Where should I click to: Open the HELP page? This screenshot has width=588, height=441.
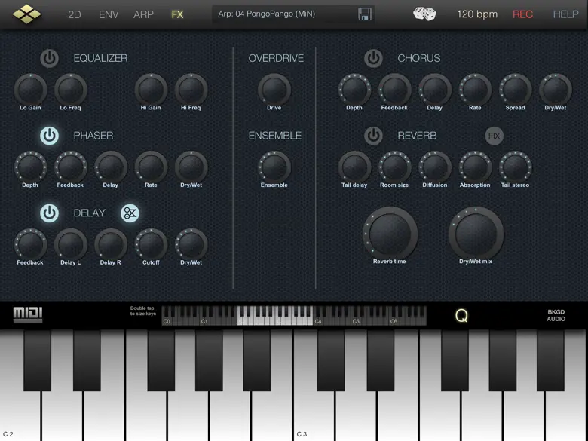click(565, 14)
